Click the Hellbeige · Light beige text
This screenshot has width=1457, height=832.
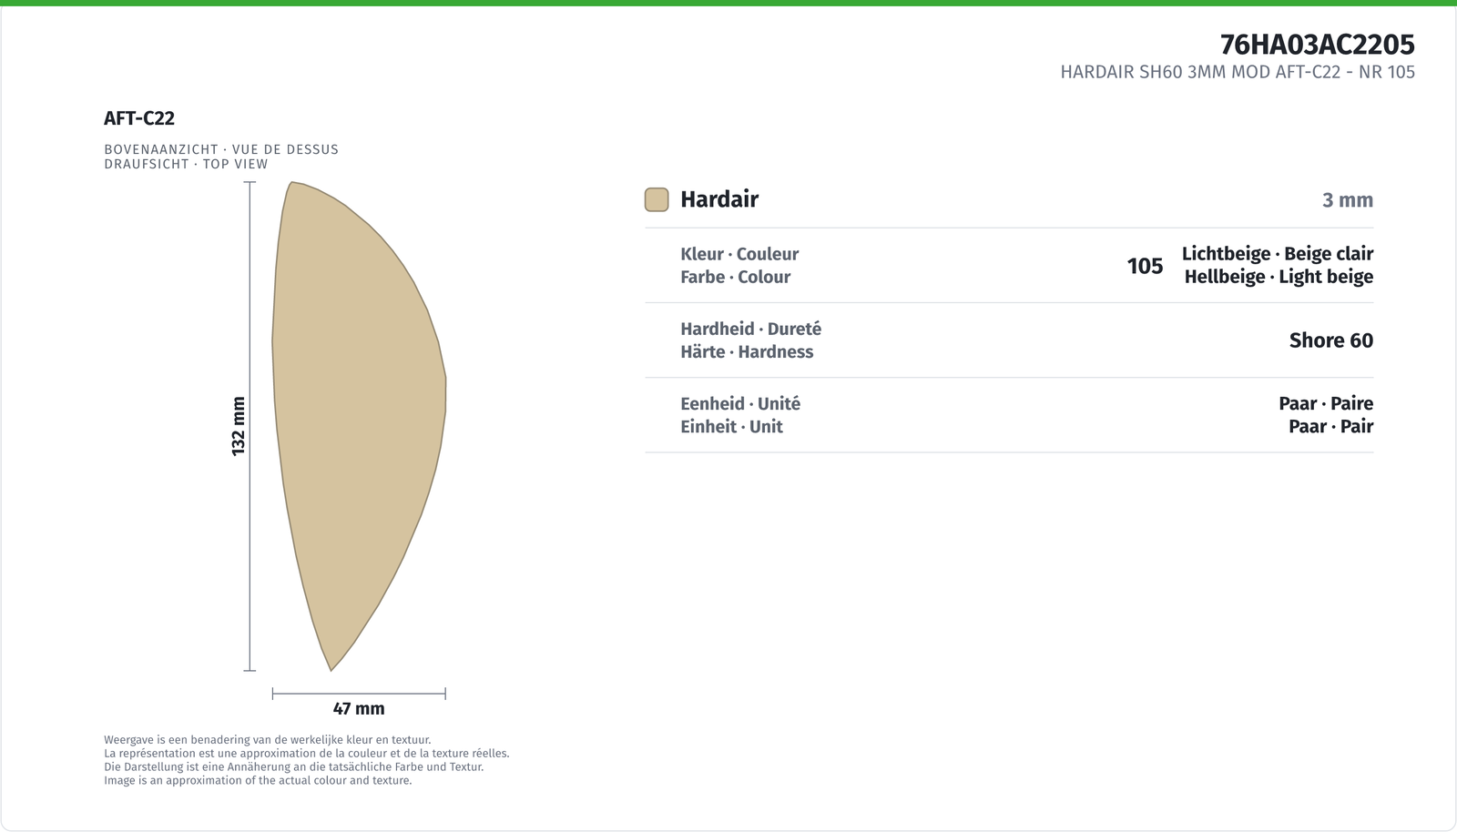(1279, 277)
